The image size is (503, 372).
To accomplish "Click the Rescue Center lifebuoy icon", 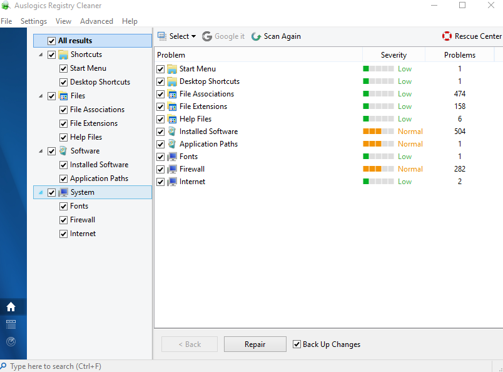I will tap(447, 36).
